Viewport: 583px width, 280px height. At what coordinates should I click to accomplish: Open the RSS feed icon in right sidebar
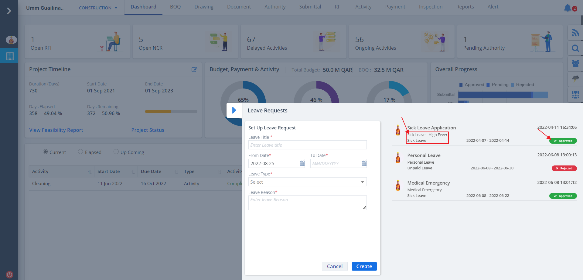point(575,33)
